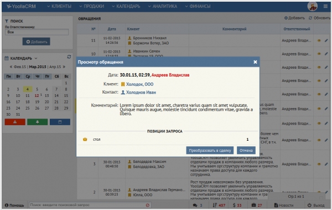Select red day 12 in calendar
Image resolution: width=332 pixels, height=210 pixels.
point(37,96)
